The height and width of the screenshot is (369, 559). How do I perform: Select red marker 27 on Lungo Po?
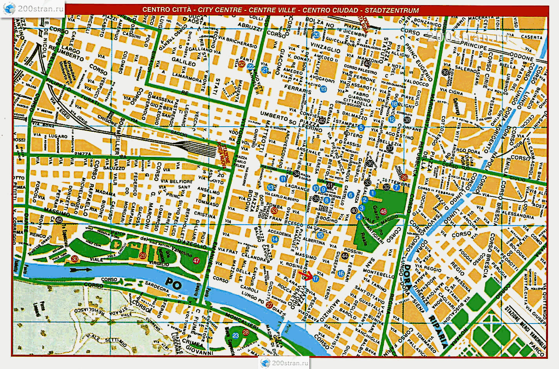click(269, 305)
